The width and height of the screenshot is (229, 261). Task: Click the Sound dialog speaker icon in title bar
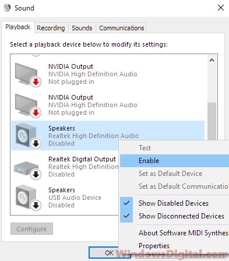(7, 8)
